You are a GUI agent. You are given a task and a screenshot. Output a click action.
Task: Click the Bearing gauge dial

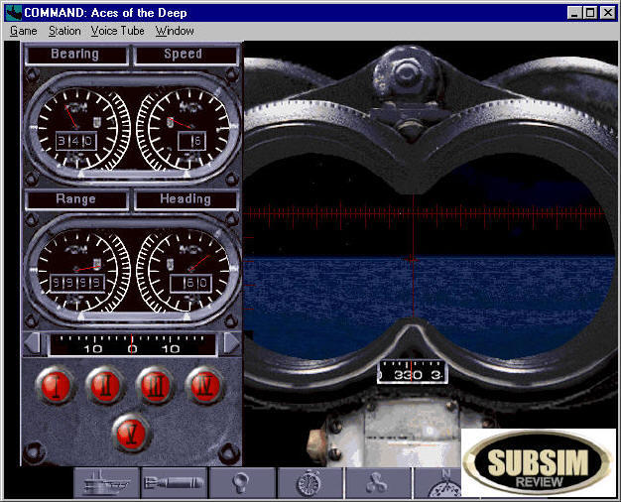[76, 130]
